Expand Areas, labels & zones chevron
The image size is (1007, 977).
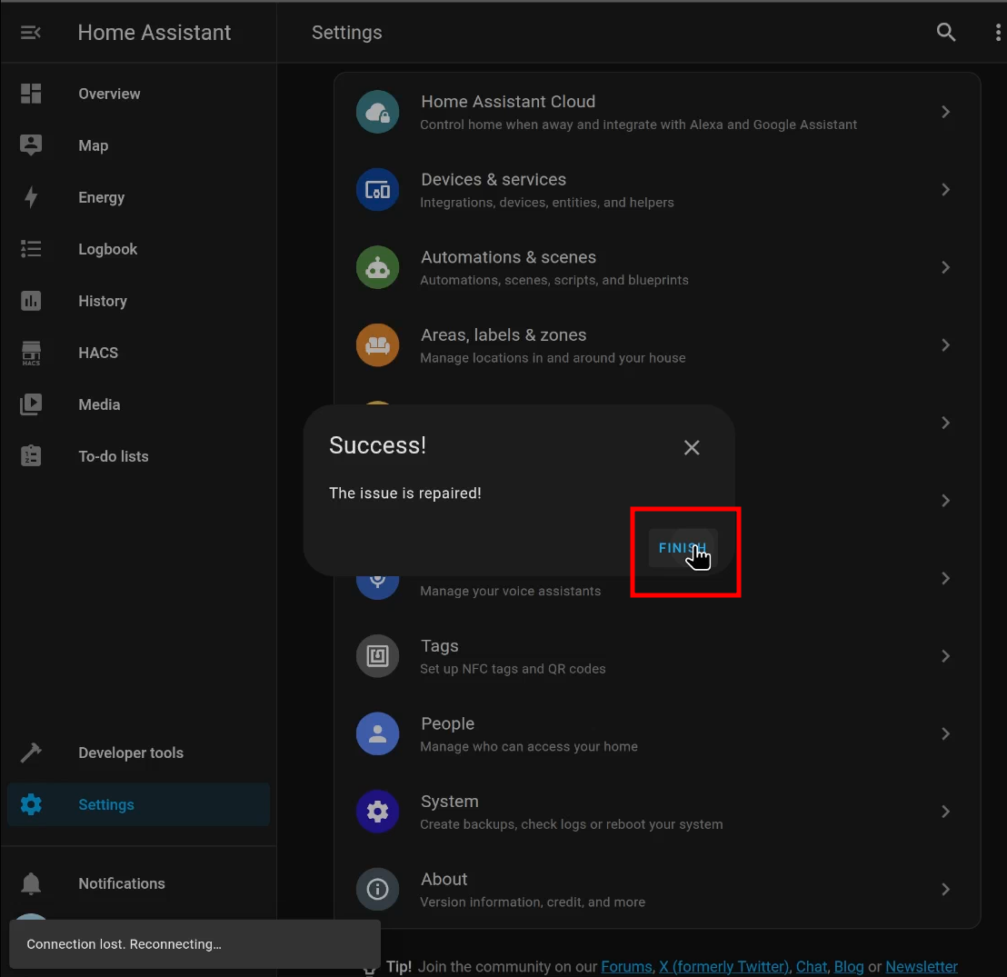point(945,345)
